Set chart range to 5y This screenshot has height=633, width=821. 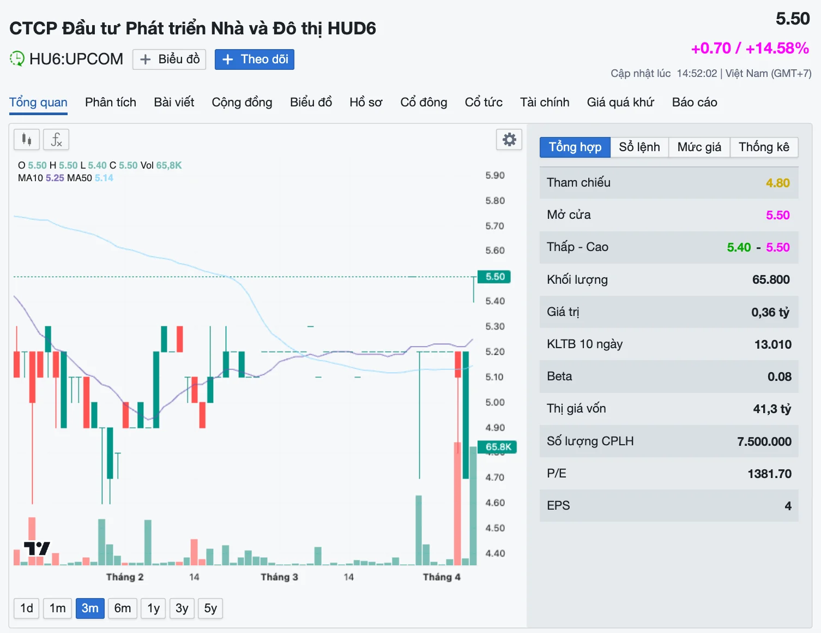[210, 608]
